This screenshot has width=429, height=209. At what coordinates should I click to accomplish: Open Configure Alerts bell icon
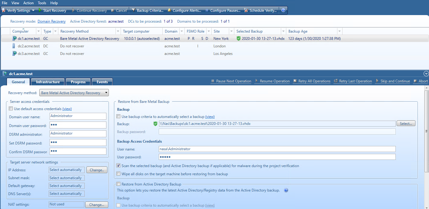point(169,10)
